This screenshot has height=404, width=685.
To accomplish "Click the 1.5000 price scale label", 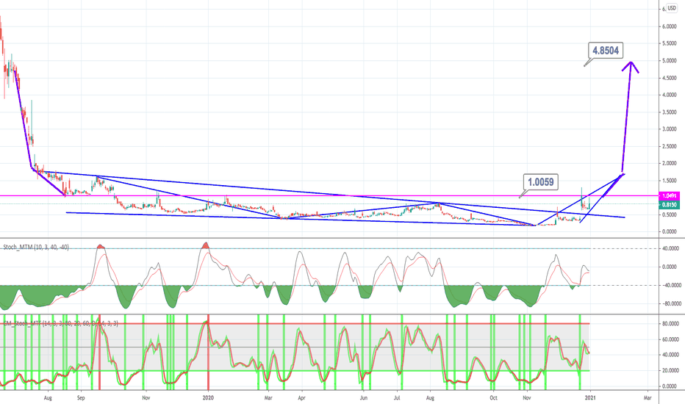I will [670, 181].
